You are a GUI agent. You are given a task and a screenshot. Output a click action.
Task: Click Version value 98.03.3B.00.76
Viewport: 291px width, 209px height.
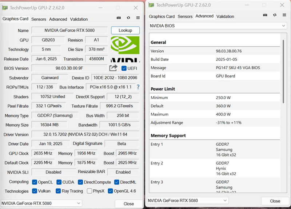click(229, 51)
